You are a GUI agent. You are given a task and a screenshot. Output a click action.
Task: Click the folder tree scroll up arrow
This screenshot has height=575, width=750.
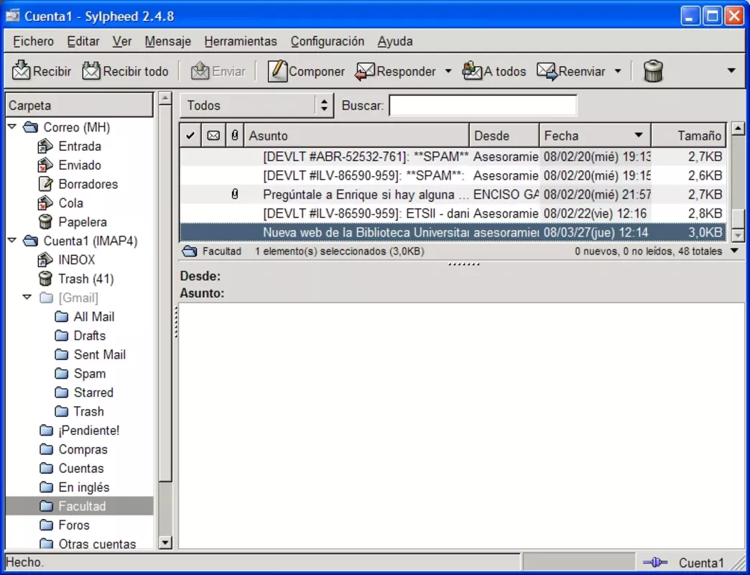(165, 98)
